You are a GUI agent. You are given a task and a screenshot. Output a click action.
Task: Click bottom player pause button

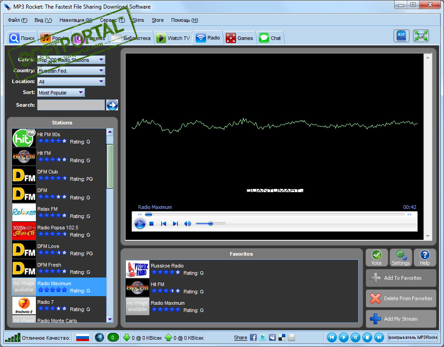click(x=355, y=337)
